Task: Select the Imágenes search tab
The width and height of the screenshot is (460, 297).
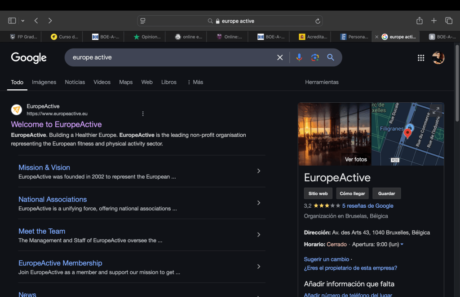Action: click(x=44, y=82)
